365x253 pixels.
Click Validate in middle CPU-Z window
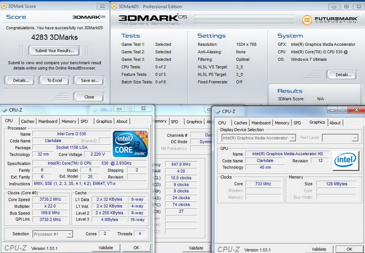point(196,248)
